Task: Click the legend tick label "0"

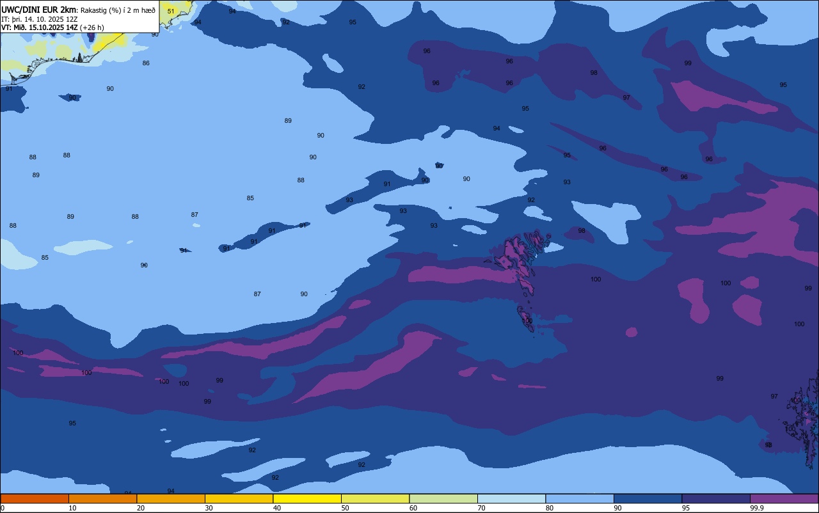Action: [x=3, y=508]
